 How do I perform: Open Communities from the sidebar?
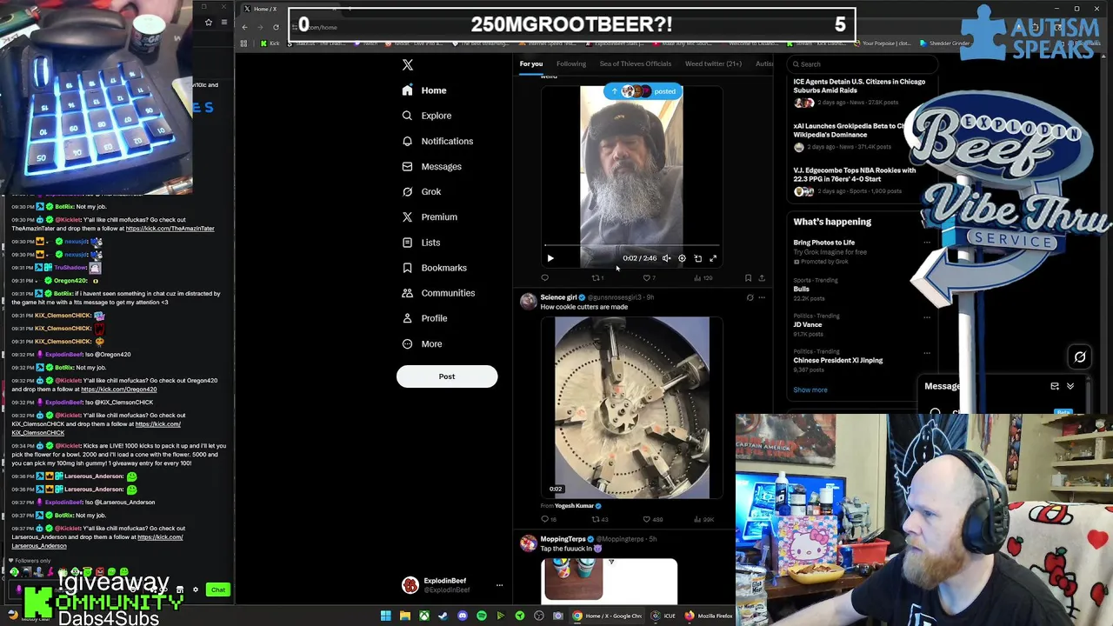point(438,293)
